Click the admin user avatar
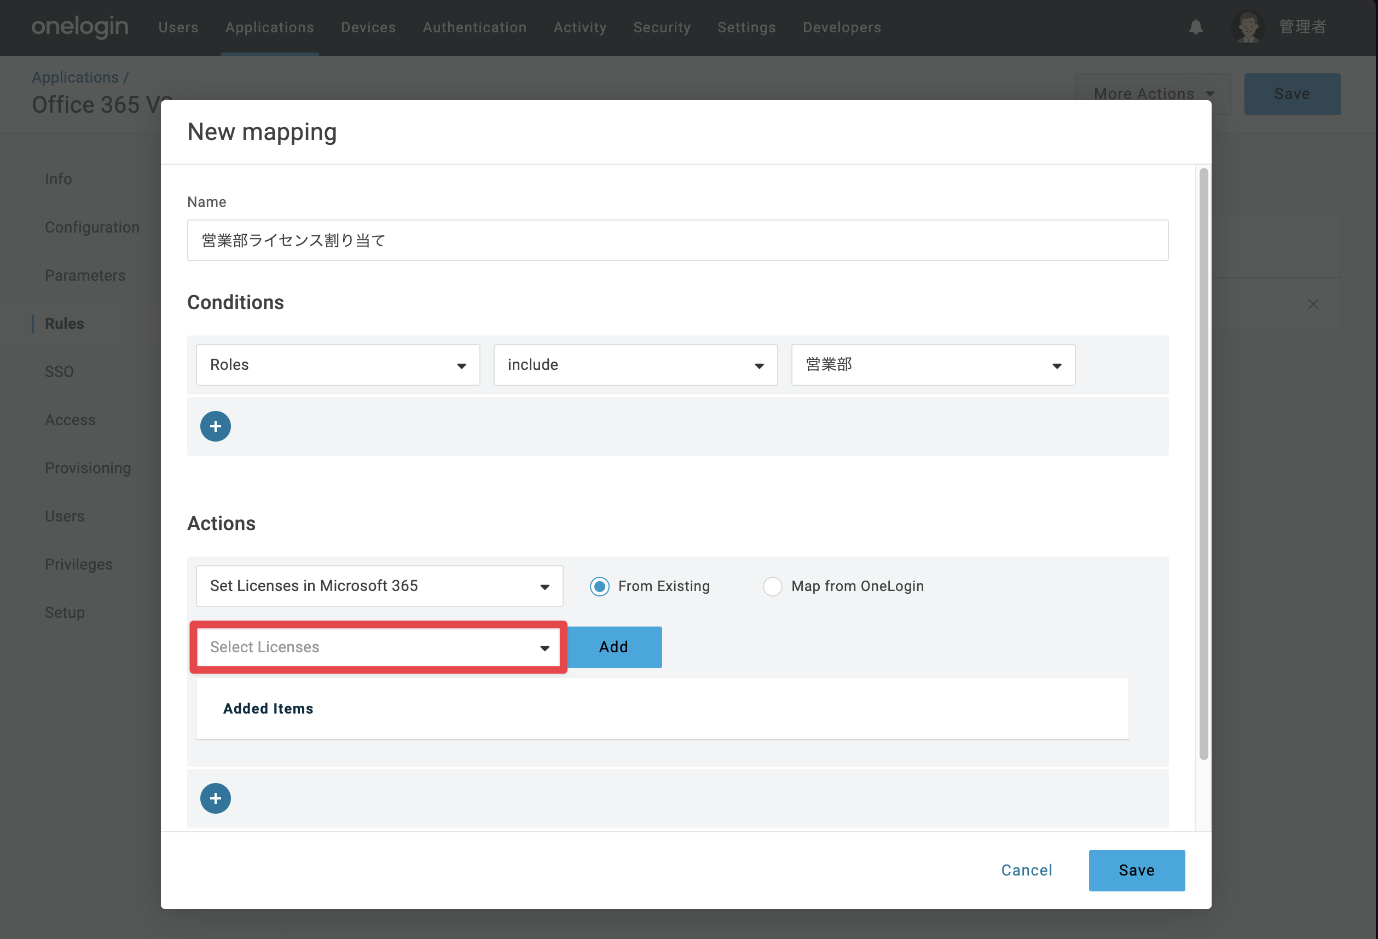Screen dimensions: 1378x939 pos(1248,27)
